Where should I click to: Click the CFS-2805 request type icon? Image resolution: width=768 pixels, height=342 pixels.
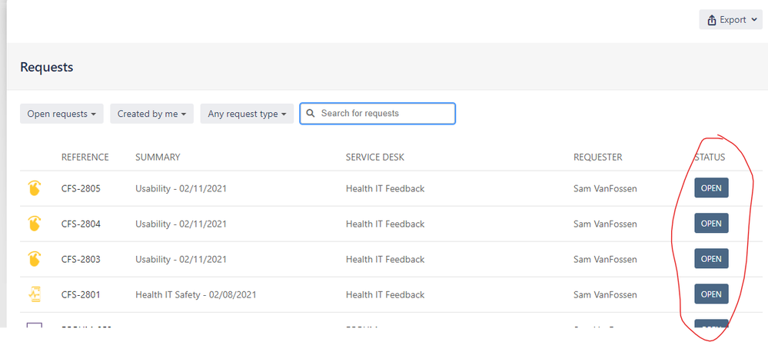point(35,189)
